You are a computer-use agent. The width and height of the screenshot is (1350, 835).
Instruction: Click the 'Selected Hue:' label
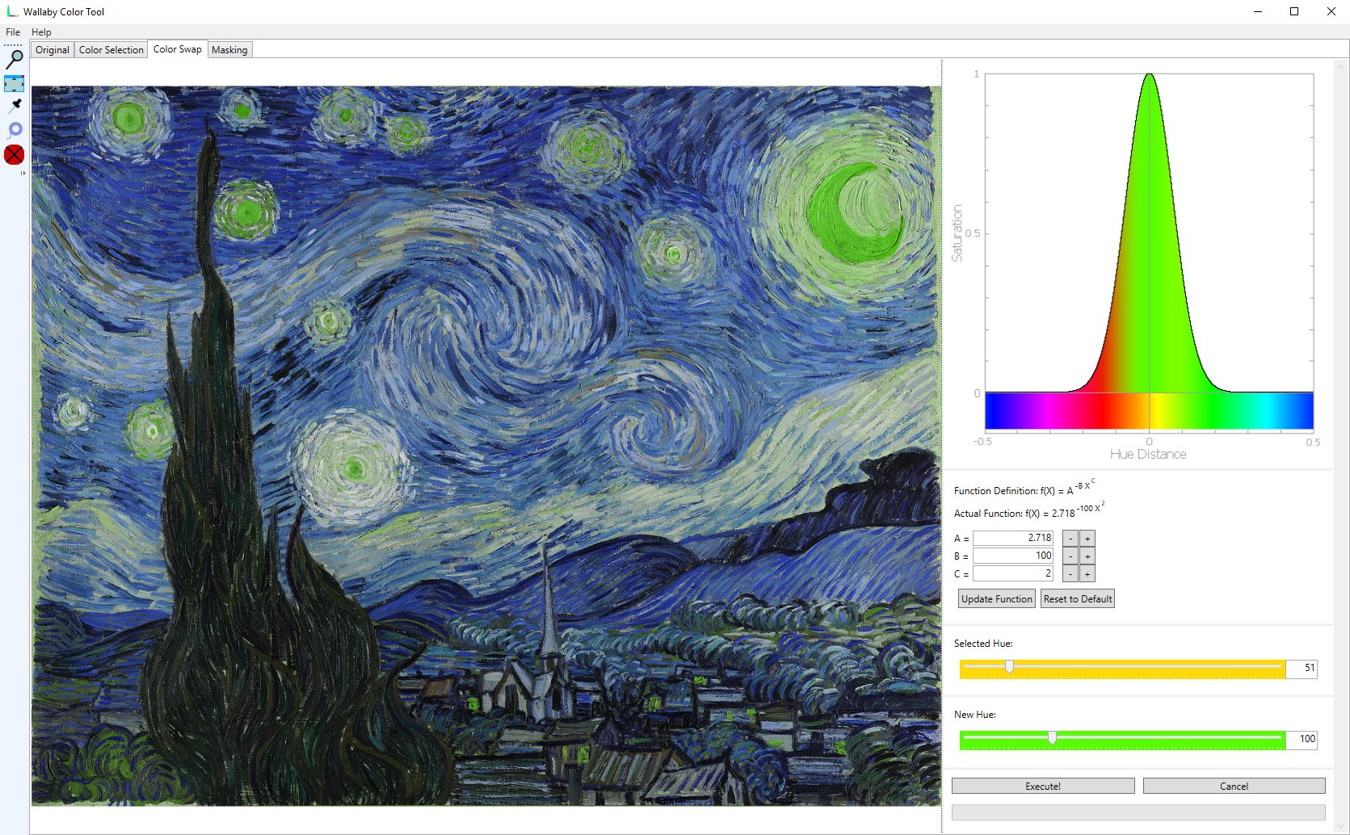coord(983,644)
